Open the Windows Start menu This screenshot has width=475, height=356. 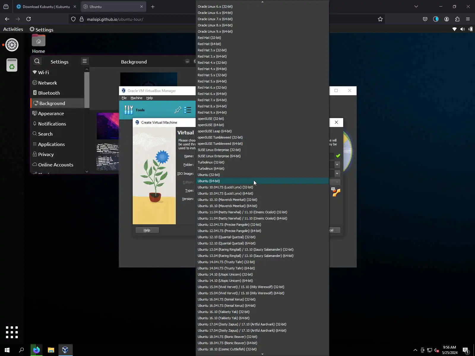point(7,350)
